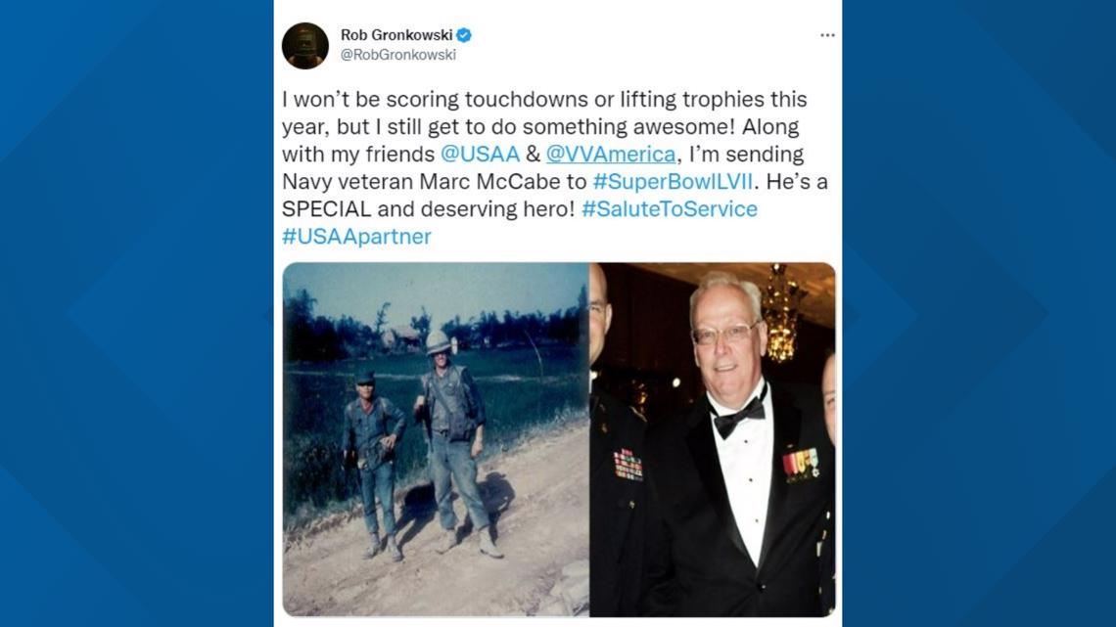Click the medals pinned on tuxedo jacket

[x=802, y=465]
